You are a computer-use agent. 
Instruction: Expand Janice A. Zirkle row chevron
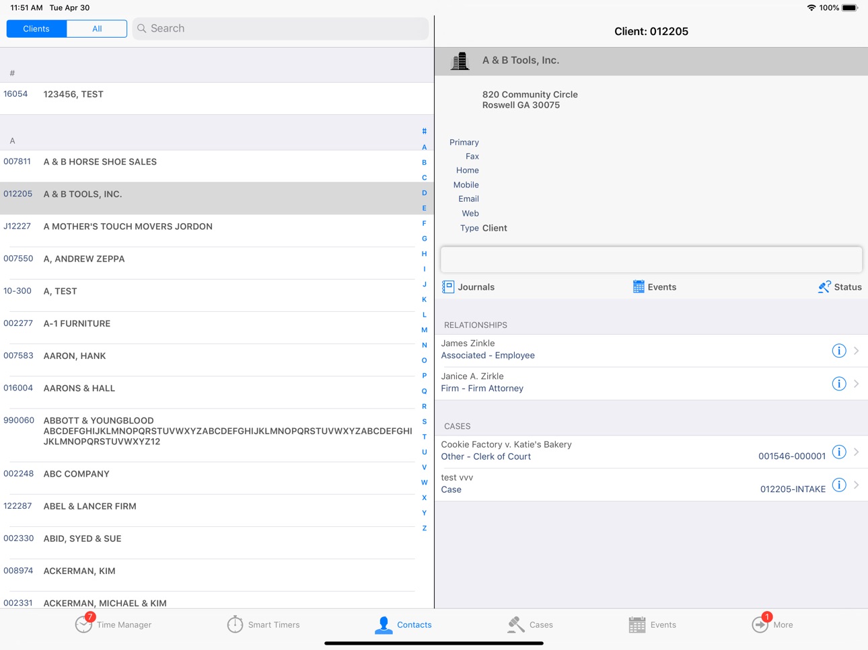click(856, 383)
